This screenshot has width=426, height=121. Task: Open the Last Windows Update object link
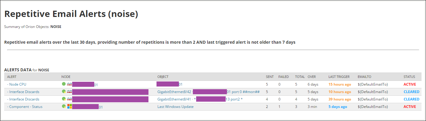[x=175, y=107]
